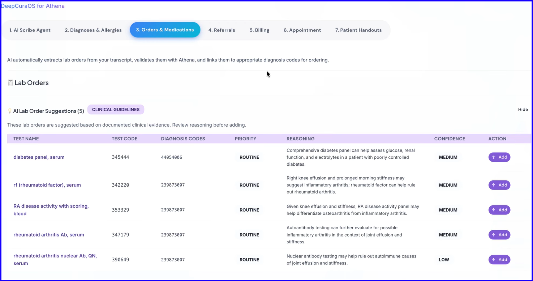Add rheumatoid arthritis nuclear Ab order

click(x=499, y=260)
